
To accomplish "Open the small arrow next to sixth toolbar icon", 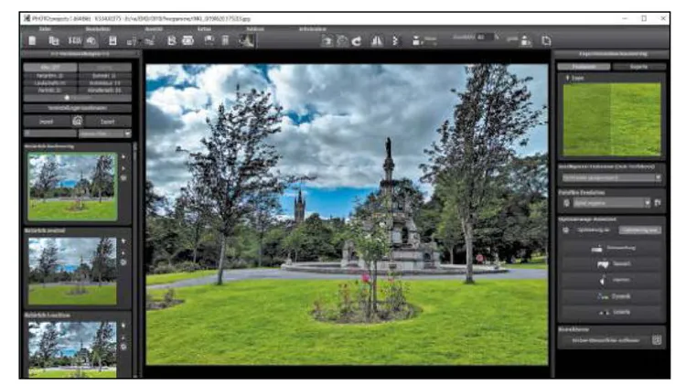I will click(139, 42).
